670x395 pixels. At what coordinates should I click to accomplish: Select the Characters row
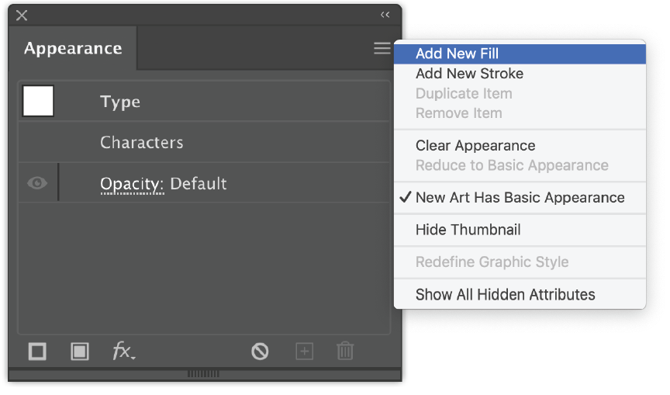pyautogui.click(x=204, y=142)
